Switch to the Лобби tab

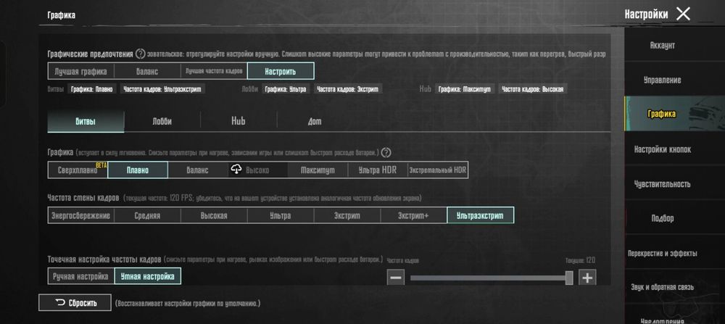click(x=162, y=122)
